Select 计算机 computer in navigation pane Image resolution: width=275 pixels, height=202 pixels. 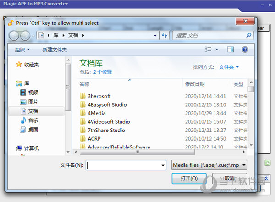[x=27, y=148]
